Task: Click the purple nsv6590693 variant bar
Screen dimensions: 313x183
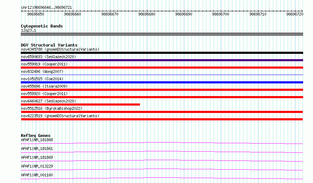Action: (162, 60)
